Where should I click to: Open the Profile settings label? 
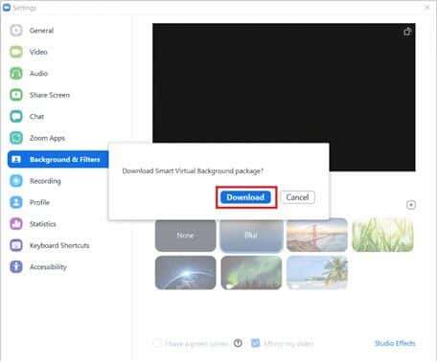click(x=39, y=202)
